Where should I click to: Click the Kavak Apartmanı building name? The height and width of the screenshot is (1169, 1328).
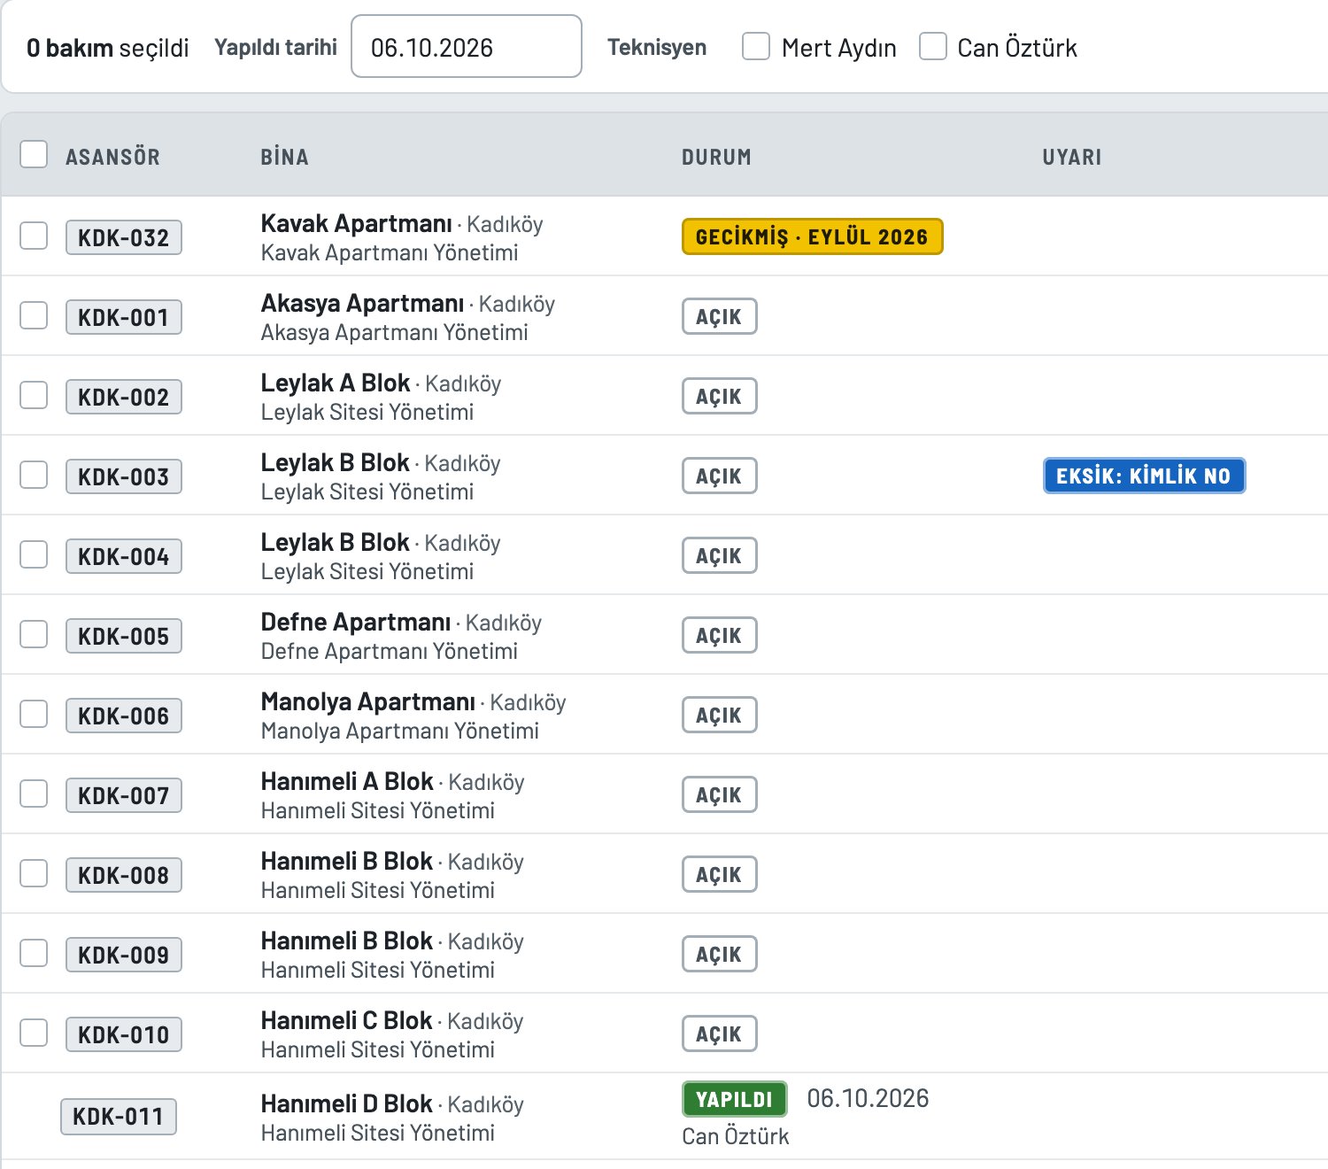tap(356, 223)
